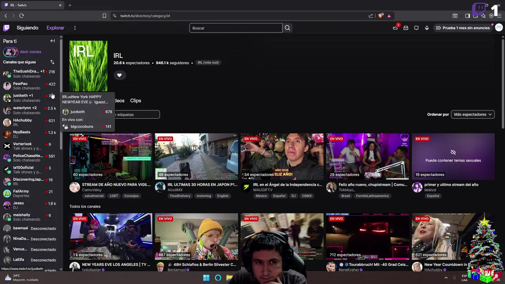Open stream title NEW YEARS EVE LOS ANGELES
This screenshot has width=505, height=284.
coord(116,265)
